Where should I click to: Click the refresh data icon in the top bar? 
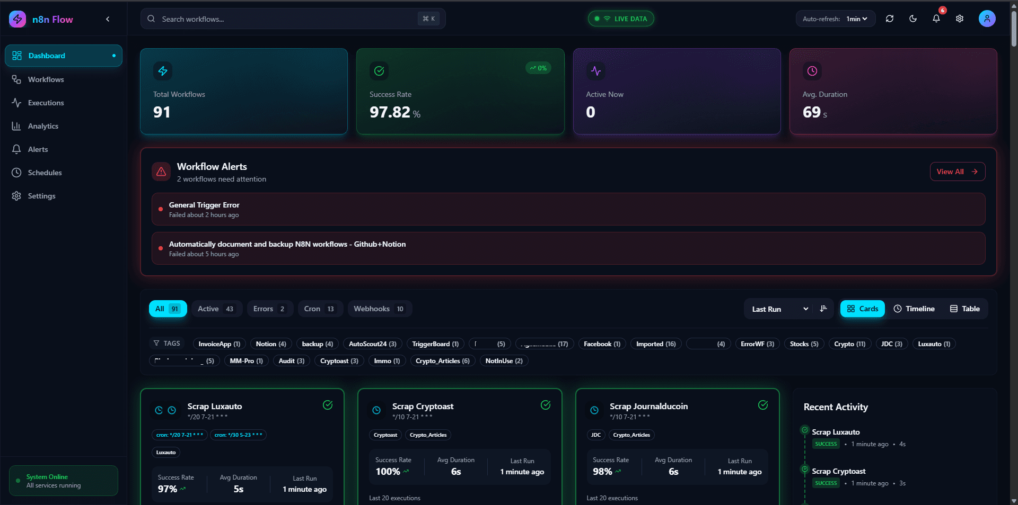889,19
